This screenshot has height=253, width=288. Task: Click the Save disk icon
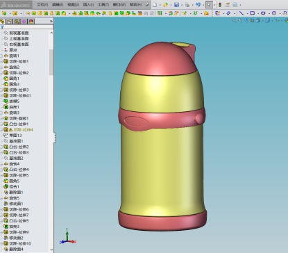point(176,5)
